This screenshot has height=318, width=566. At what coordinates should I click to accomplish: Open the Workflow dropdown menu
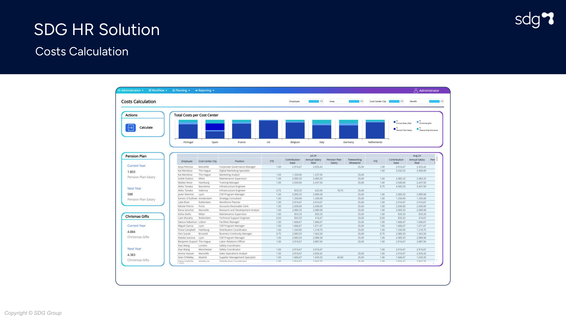click(158, 90)
